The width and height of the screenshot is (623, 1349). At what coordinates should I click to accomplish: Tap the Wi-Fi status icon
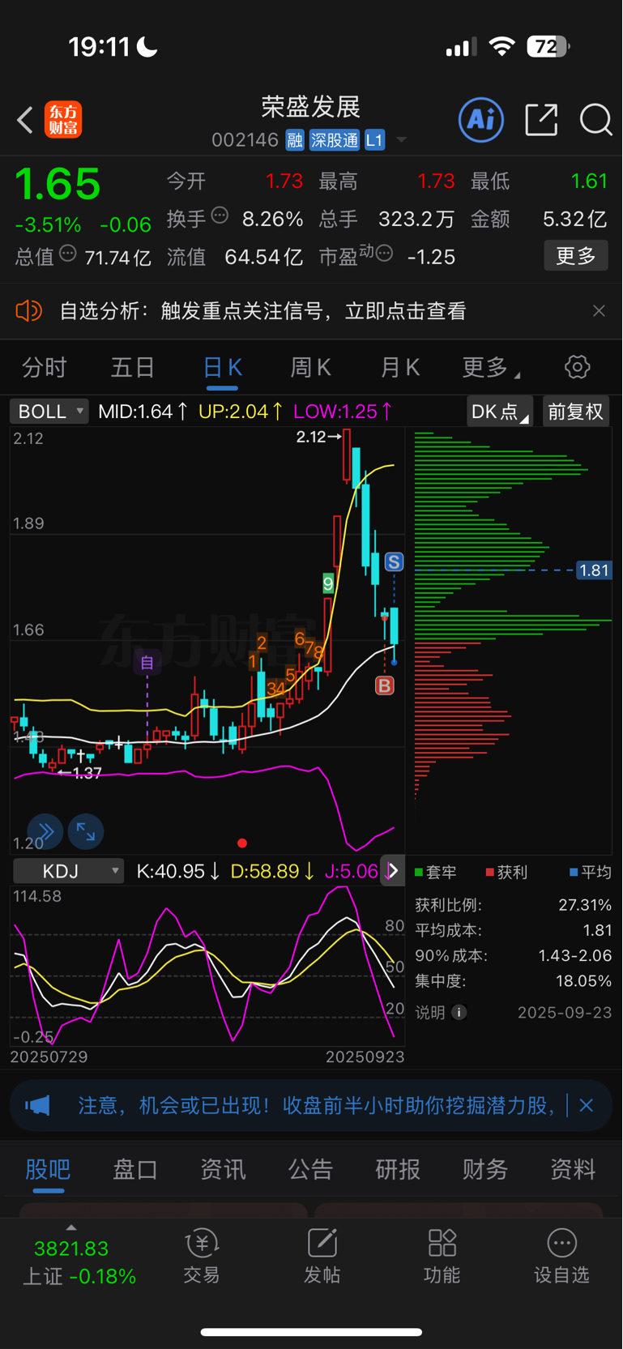(x=502, y=47)
